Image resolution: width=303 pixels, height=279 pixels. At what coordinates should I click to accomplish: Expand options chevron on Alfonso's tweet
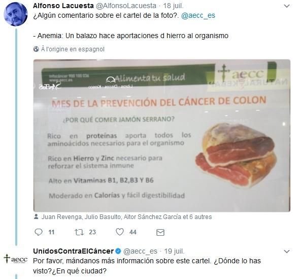[x=287, y=6]
